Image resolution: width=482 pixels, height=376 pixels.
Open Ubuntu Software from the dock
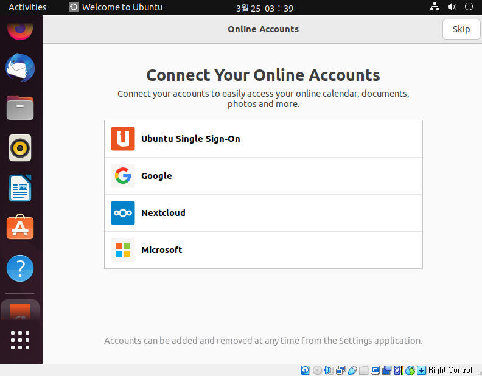[20, 227]
